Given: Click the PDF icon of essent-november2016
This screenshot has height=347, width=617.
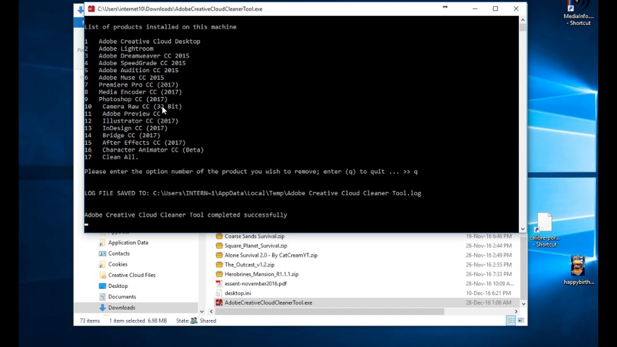Looking at the screenshot, I should pos(219,283).
